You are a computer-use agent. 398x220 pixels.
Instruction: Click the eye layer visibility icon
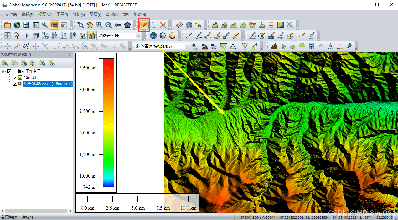[52, 63]
